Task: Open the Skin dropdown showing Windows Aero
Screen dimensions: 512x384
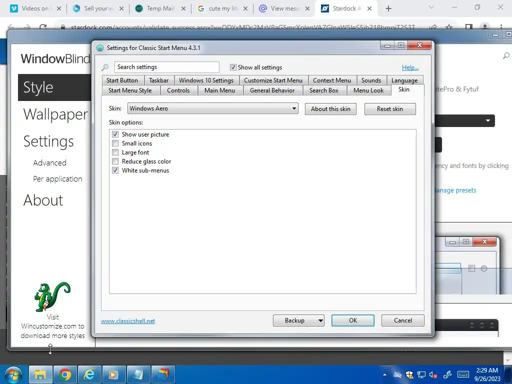Action: (213, 108)
